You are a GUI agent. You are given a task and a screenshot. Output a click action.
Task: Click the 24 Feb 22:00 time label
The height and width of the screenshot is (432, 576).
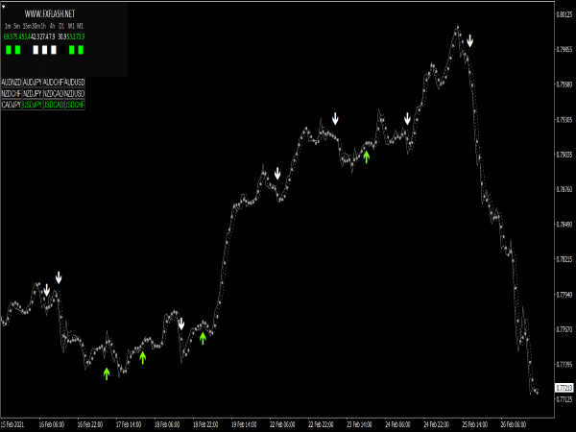click(x=436, y=424)
